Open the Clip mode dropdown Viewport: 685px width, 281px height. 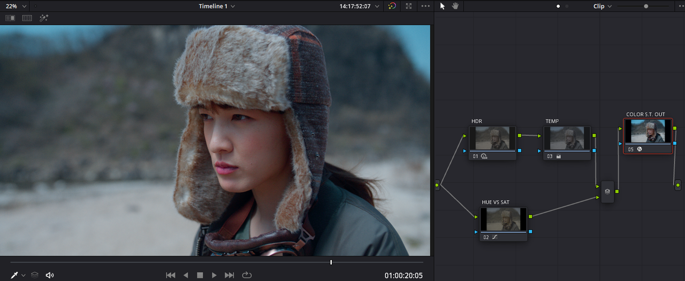[x=602, y=6]
